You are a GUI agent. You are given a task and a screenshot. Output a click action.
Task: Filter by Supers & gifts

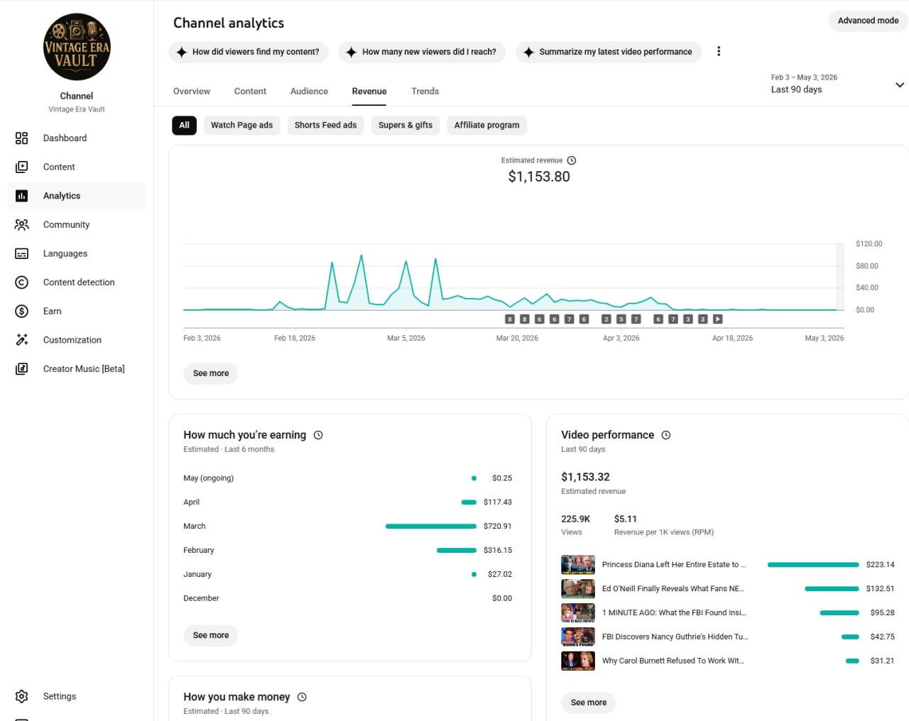coord(405,125)
